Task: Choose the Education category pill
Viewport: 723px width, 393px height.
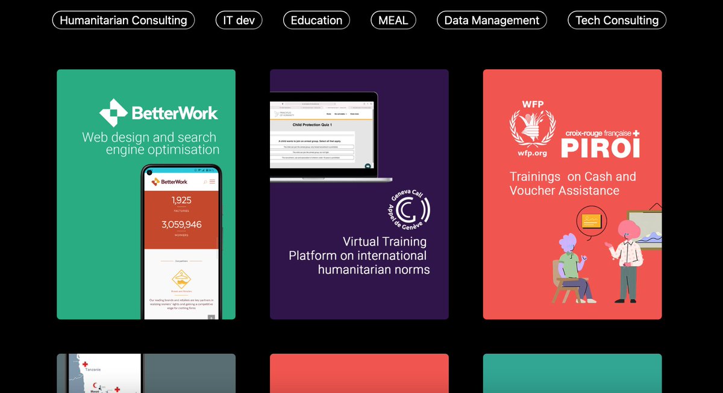Action: [316, 20]
